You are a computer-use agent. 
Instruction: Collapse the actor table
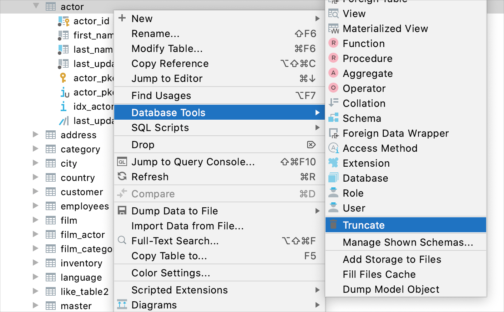pyautogui.click(x=35, y=6)
